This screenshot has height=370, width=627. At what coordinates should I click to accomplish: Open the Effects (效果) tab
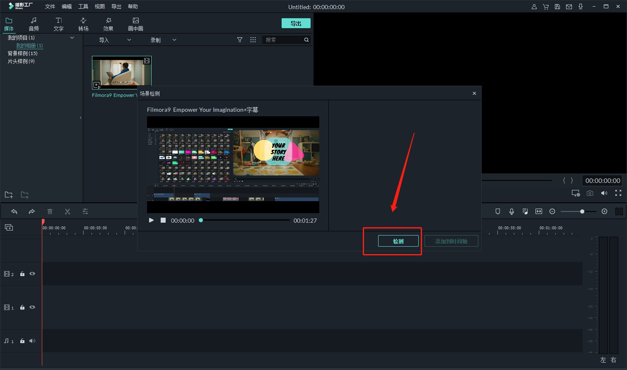coord(108,24)
